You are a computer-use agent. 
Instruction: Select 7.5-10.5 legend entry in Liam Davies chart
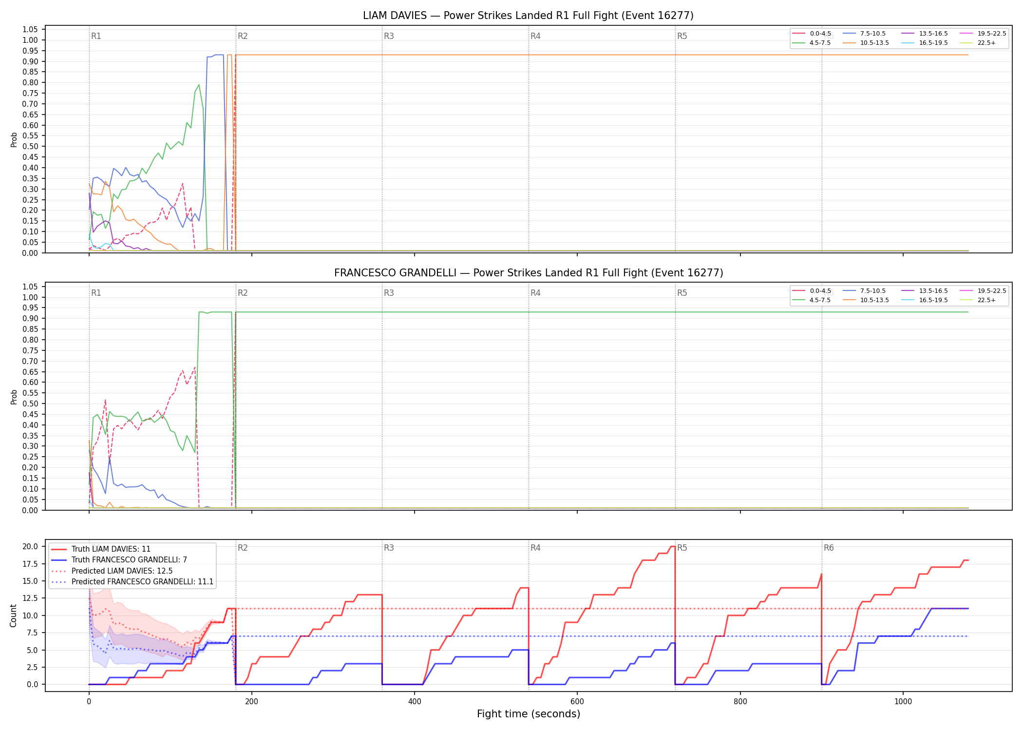(864, 34)
